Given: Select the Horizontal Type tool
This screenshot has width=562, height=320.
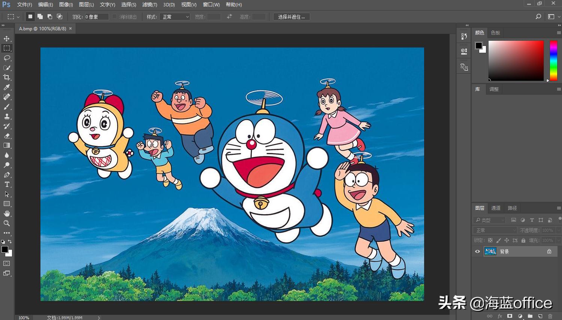Looking at the screenshot, I should (x=6, y=184).
